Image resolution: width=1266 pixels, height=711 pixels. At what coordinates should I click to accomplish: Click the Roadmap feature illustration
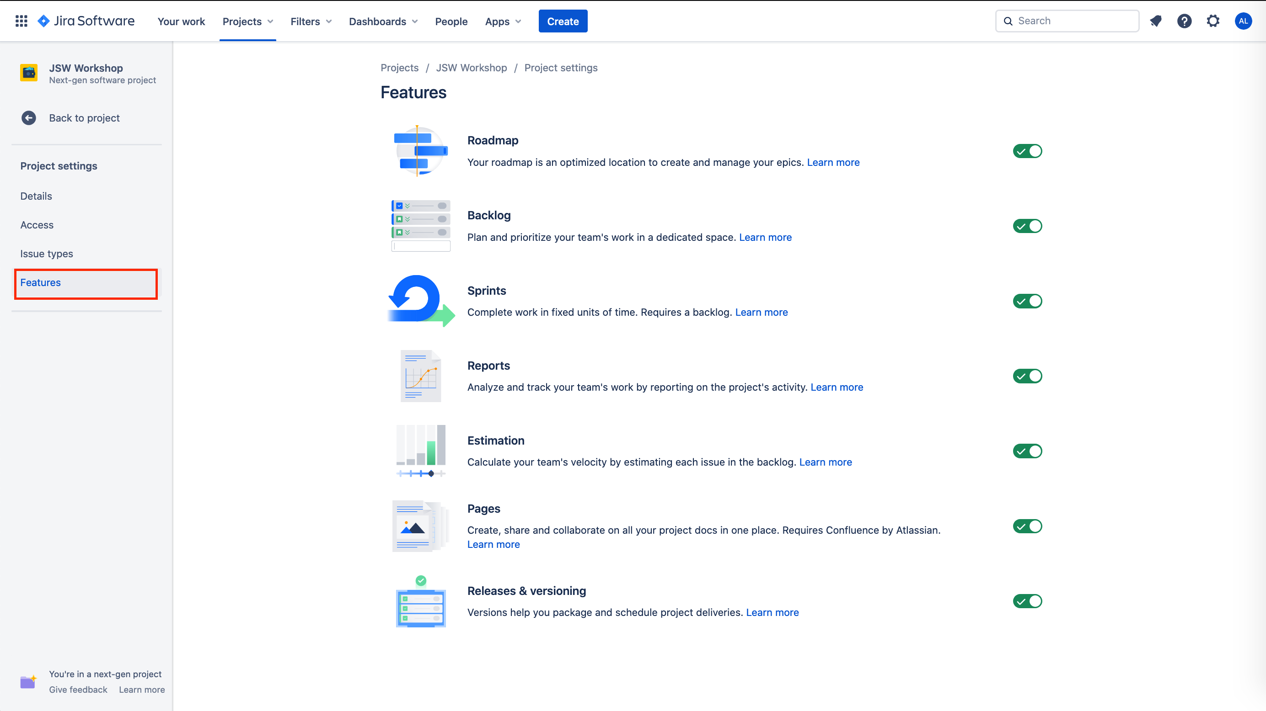click(421, 151)
